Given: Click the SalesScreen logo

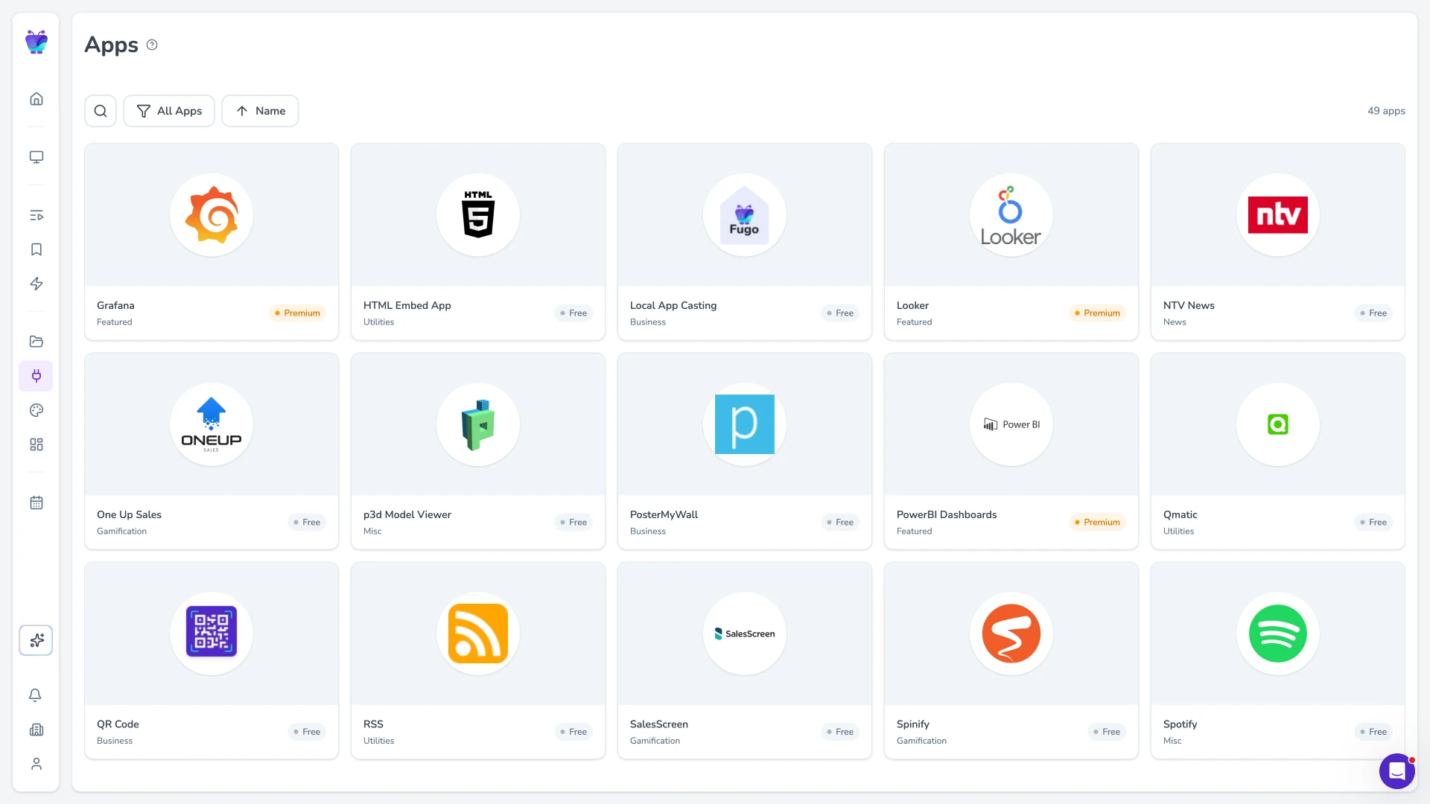Looking at the screenshot, I should (745, 634).
